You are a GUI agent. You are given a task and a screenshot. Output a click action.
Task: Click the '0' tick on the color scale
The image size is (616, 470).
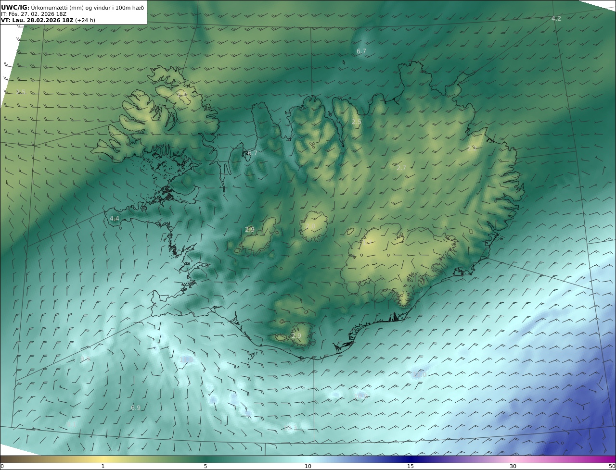[x=2, y=466]
